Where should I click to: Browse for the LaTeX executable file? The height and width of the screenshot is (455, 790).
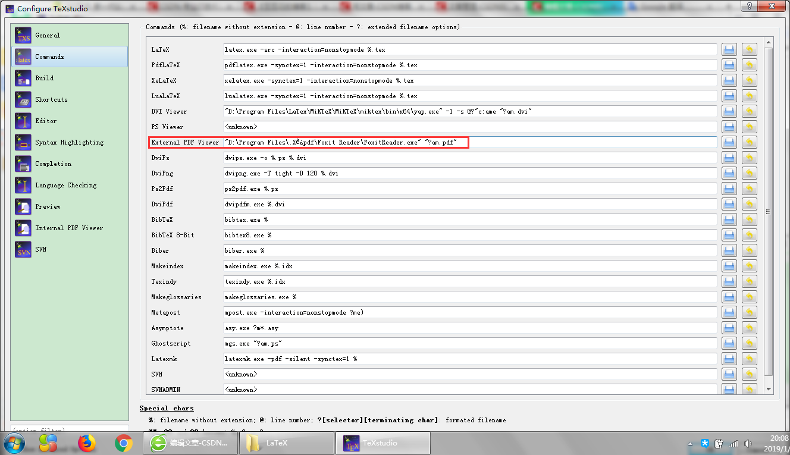point(729,49)
